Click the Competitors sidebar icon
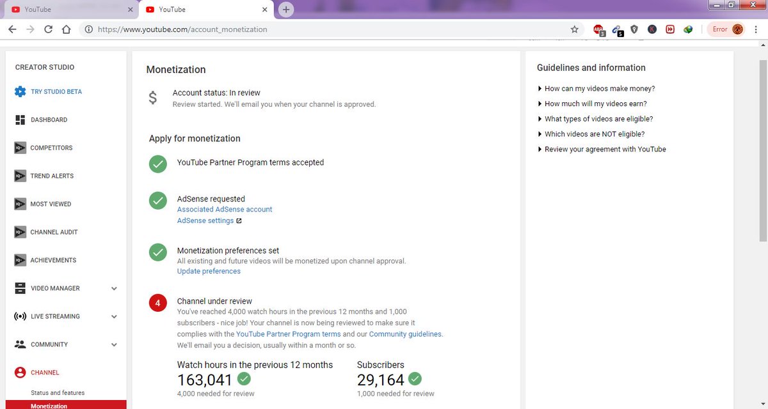The height and width of the screenshot is (409, 768). coord(20,148)
